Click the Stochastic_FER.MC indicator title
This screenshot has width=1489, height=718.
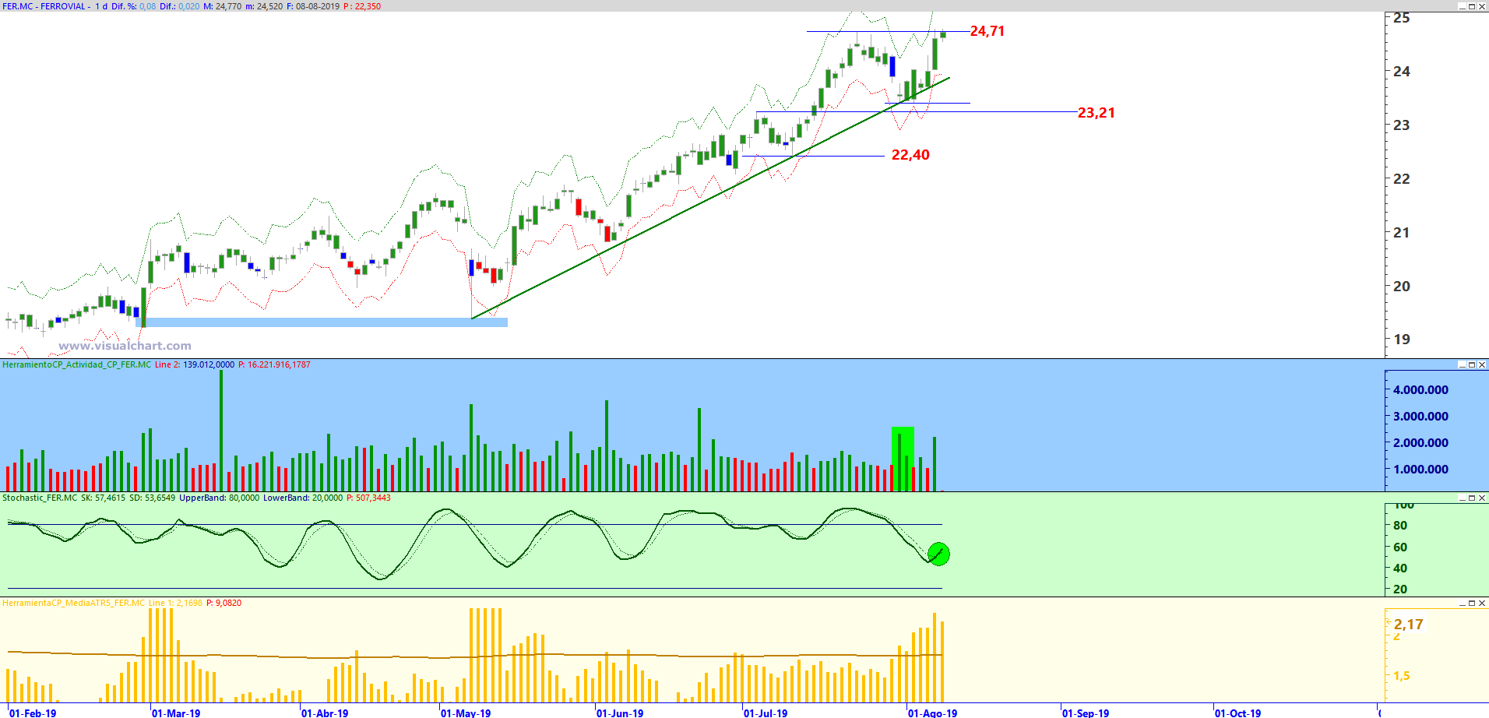(x=40, y=498)
